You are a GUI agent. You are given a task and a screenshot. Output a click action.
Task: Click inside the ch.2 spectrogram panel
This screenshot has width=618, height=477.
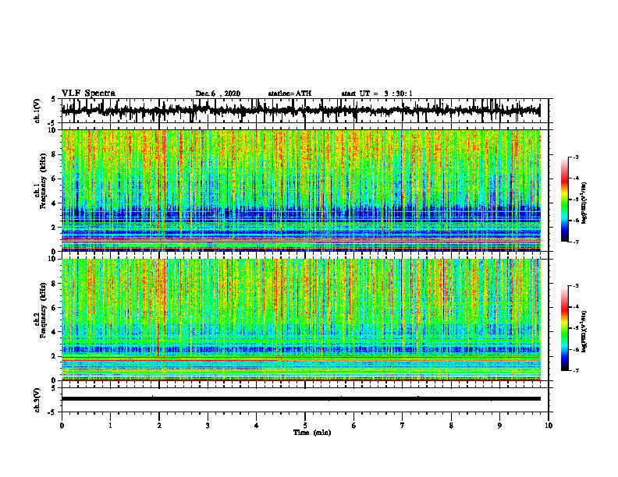(x=300, y=320)
